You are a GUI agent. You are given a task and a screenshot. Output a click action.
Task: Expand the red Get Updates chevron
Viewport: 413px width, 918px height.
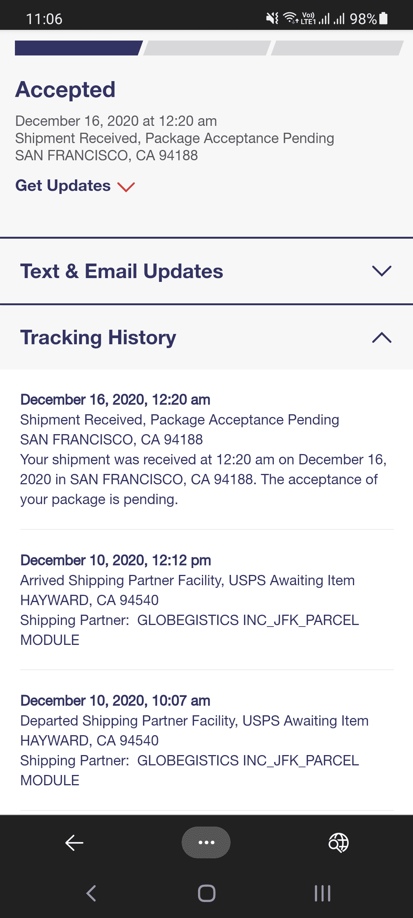[126, 187]
